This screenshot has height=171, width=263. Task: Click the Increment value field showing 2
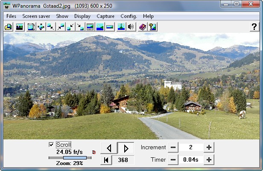click(x=191, y=148)
